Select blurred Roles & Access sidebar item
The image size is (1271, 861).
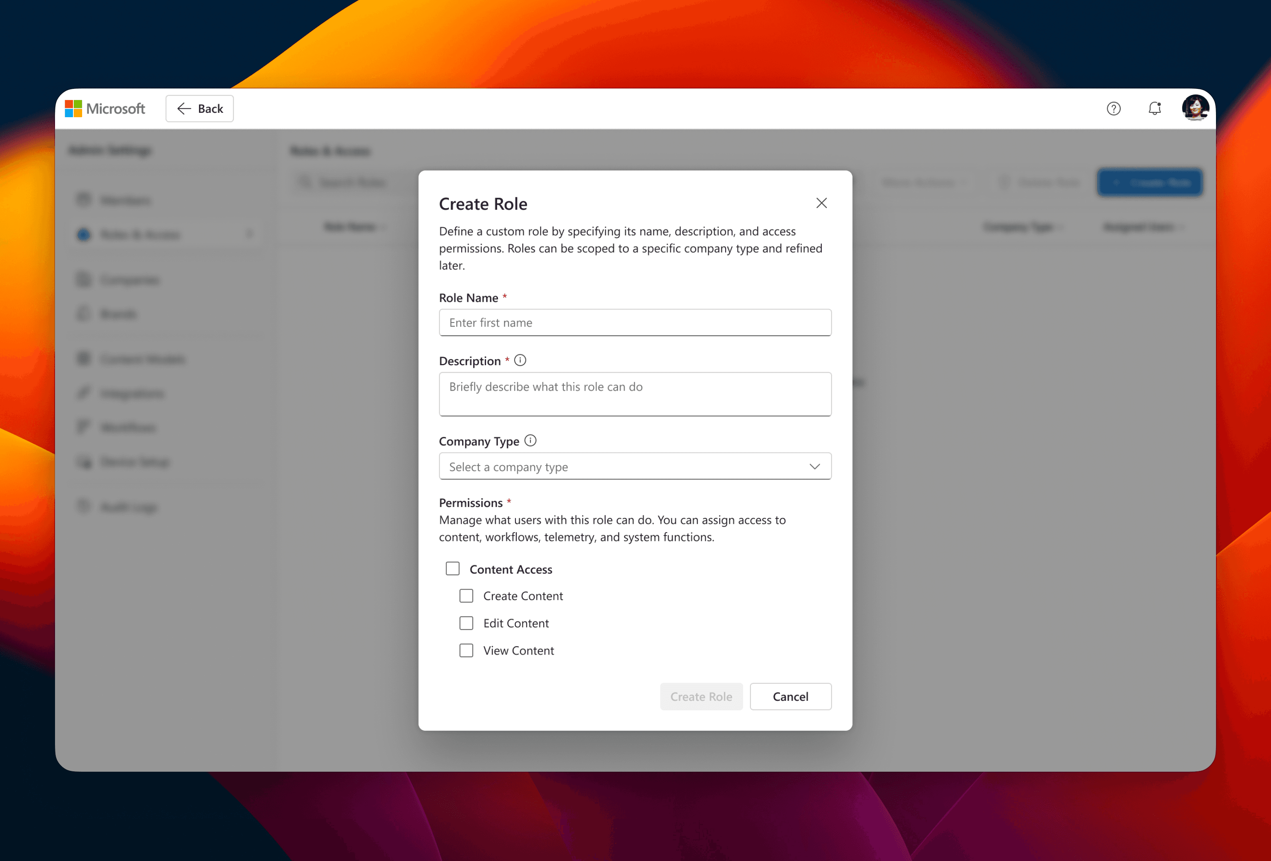pyautogui.click(x=140, y=235)
